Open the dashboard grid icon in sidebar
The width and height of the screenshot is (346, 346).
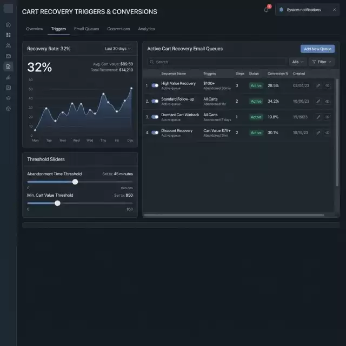9,35
